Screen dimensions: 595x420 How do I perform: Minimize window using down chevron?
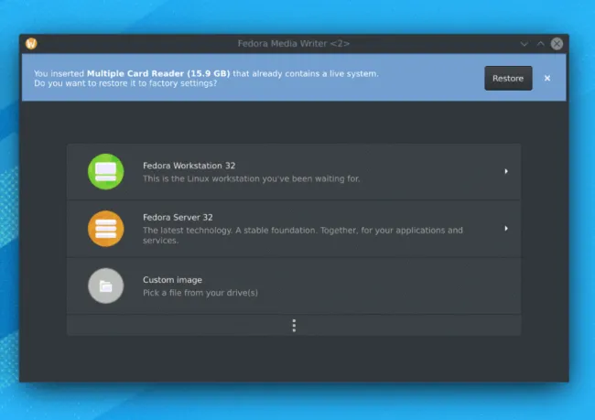[x=524, y=44]
